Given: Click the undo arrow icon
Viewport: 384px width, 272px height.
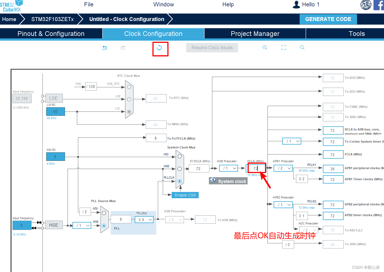Looking at the screenshot, I should [105, 48].
